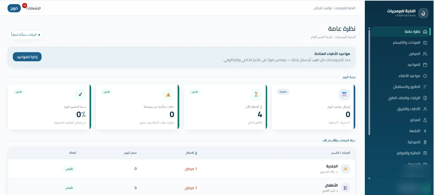Click the المالية والفواتير billing icon
This screenshot has width=434, height=195.
click(425, 153)
